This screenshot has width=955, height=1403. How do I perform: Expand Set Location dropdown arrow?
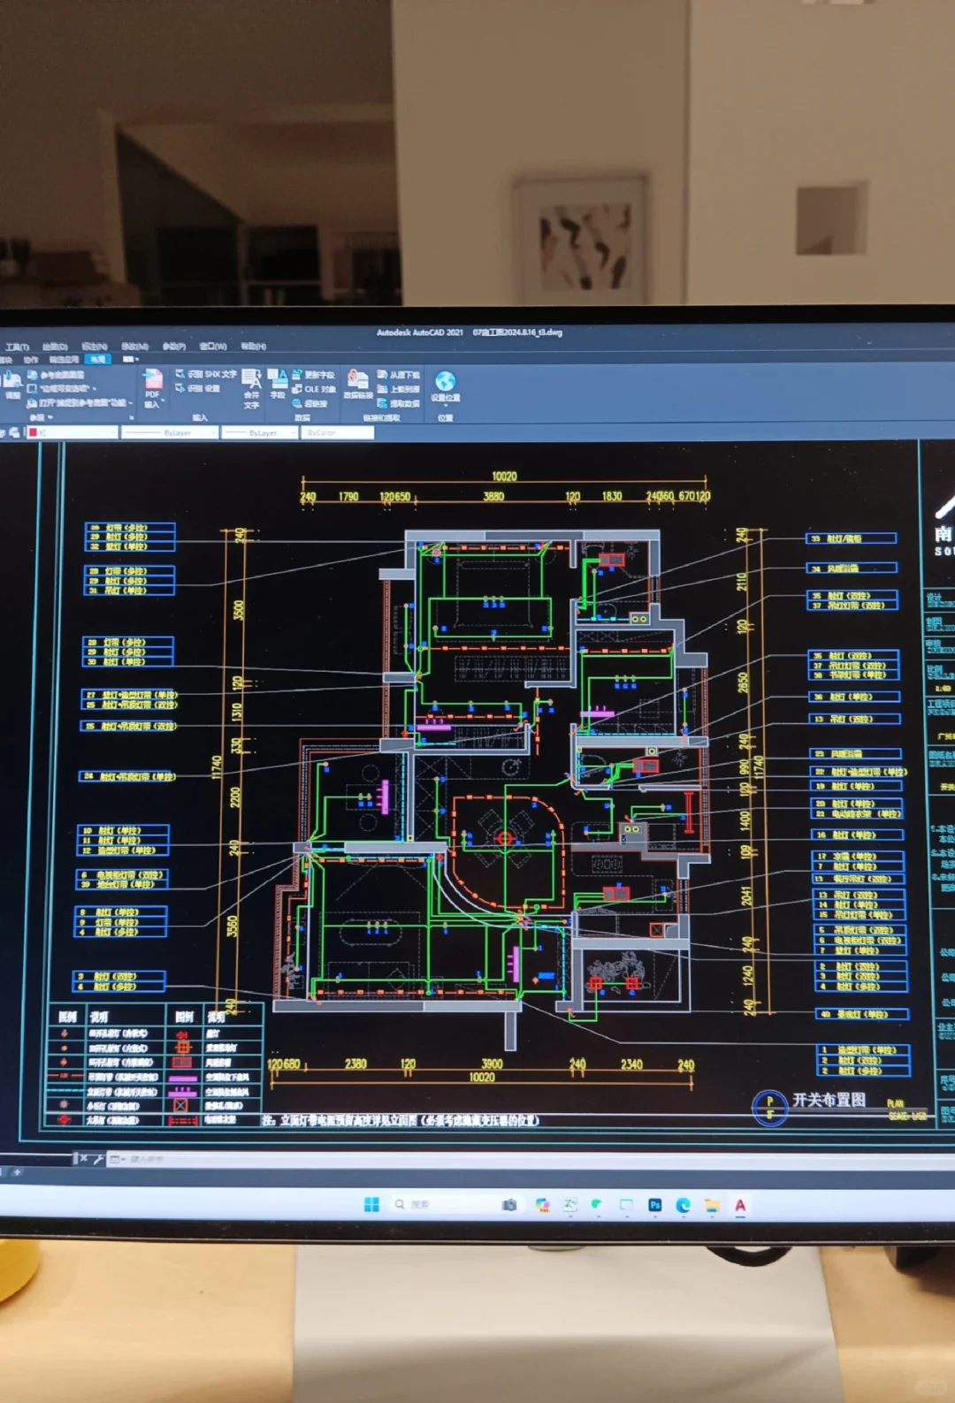pos(445,406)
